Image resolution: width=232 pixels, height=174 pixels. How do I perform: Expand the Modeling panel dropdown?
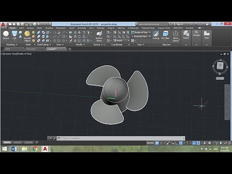(x=12, y=44)
